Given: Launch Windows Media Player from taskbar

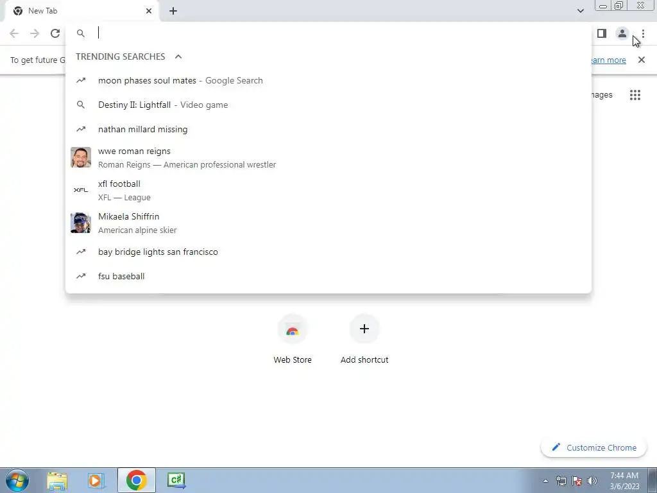Looking at the screenshot, I should (96, 480).
